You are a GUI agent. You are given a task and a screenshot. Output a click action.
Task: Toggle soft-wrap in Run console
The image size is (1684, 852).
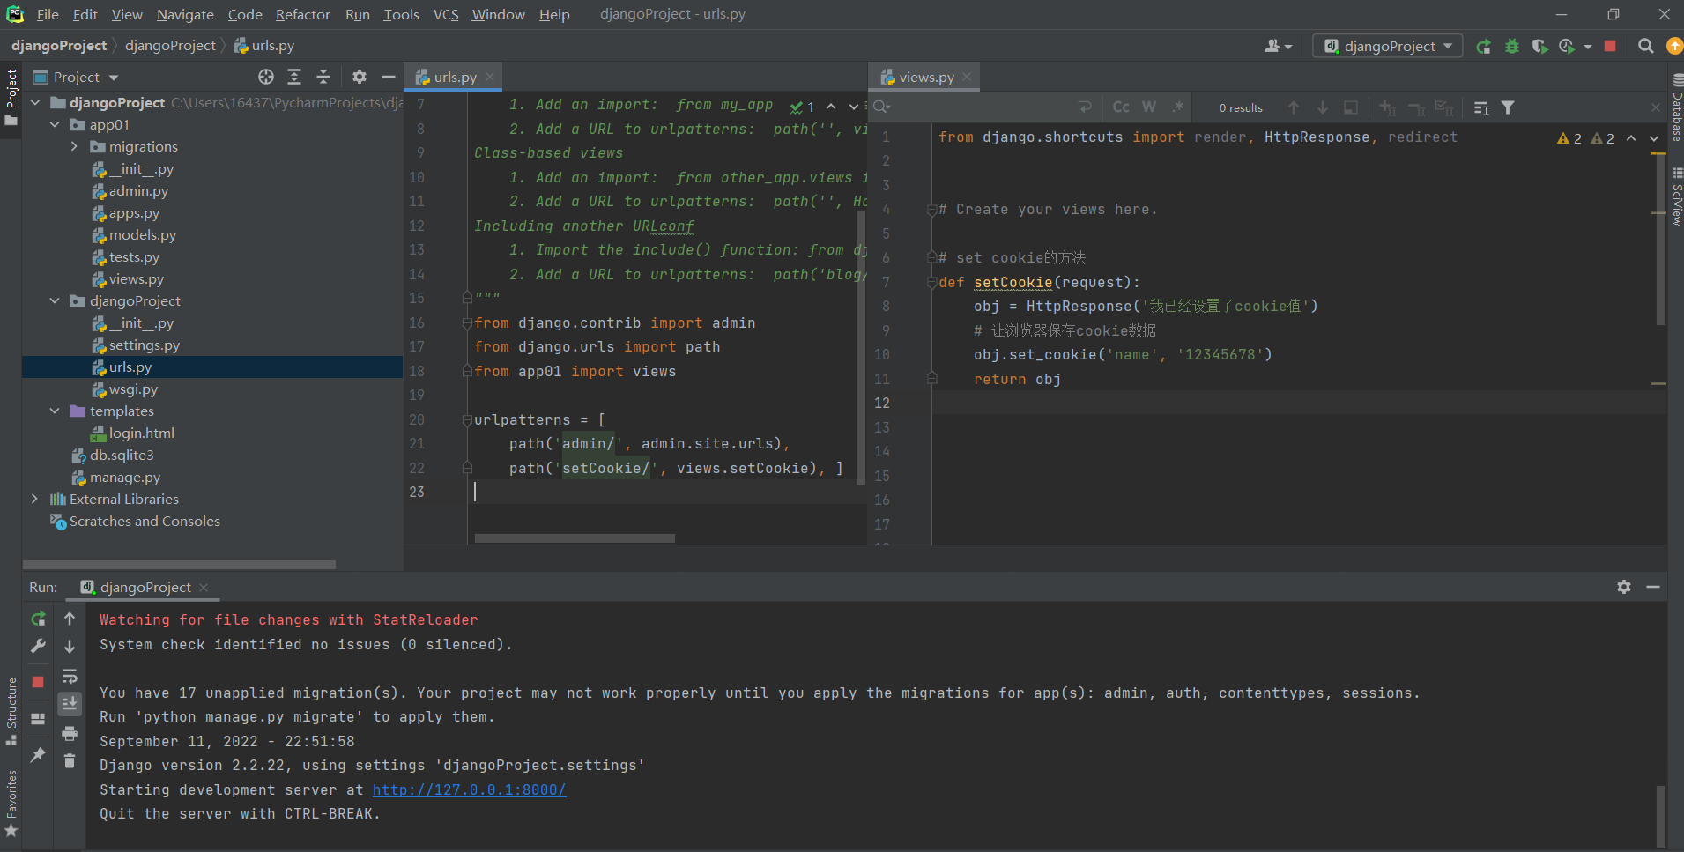(x=70, y=677)
